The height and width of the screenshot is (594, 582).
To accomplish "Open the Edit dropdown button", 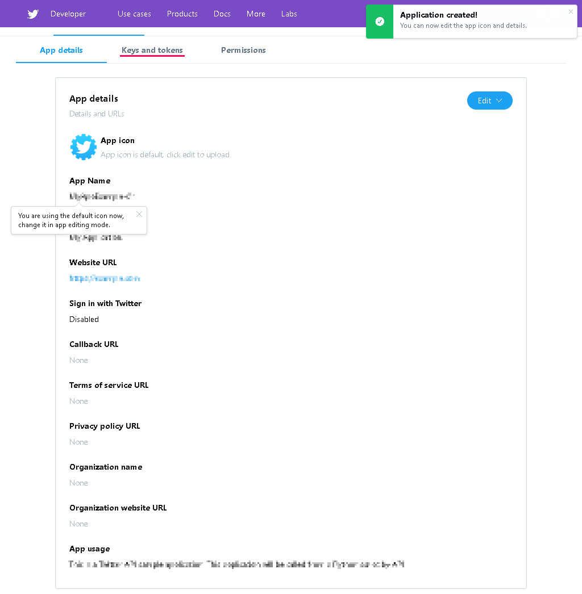I will [x=489, y=101].
